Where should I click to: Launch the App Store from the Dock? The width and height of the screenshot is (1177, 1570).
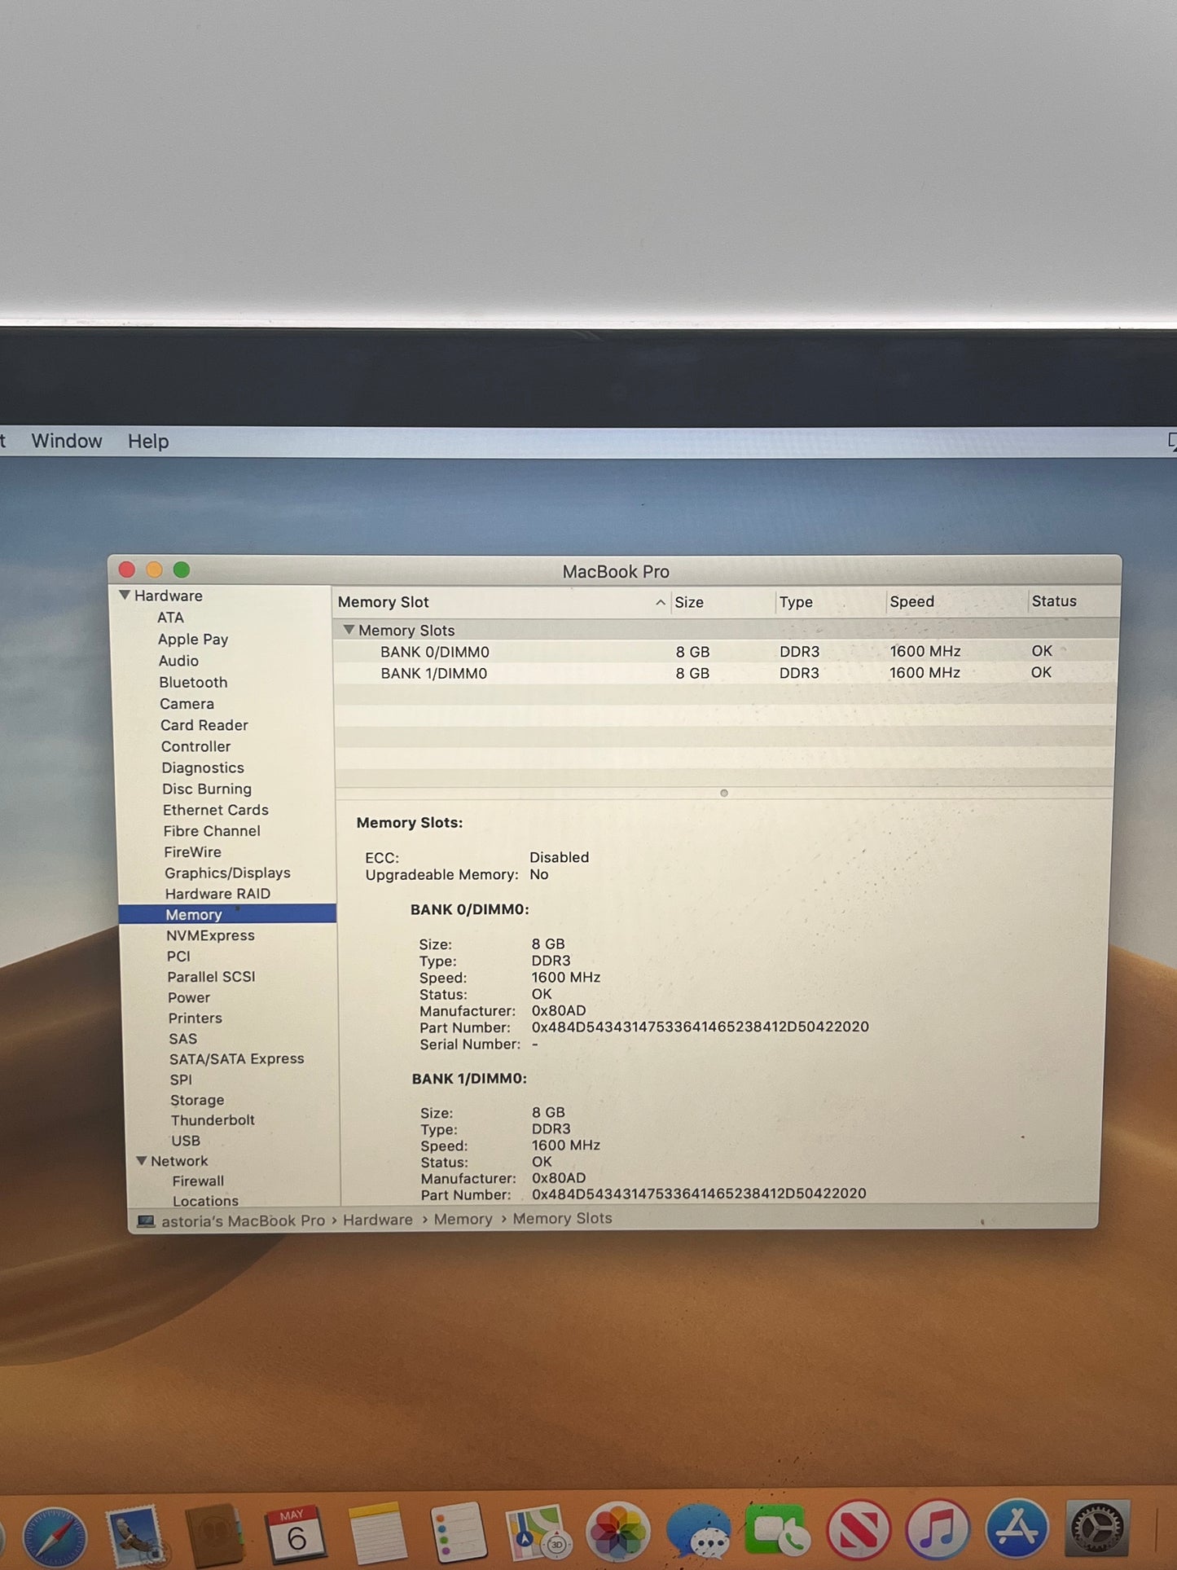(1017, 1530)
